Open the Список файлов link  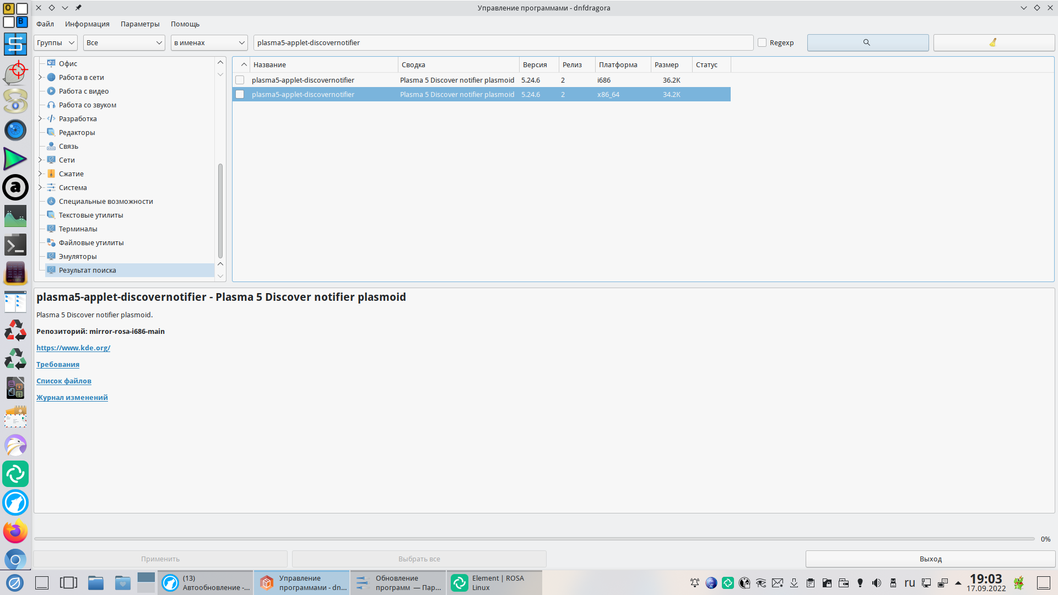pyautogui.click(x=64, y=381)
